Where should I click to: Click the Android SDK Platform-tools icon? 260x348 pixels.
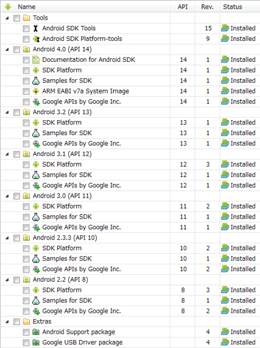[x=36, y=39]
